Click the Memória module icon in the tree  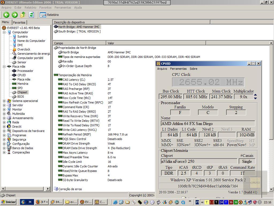click(x=14, y=84)
